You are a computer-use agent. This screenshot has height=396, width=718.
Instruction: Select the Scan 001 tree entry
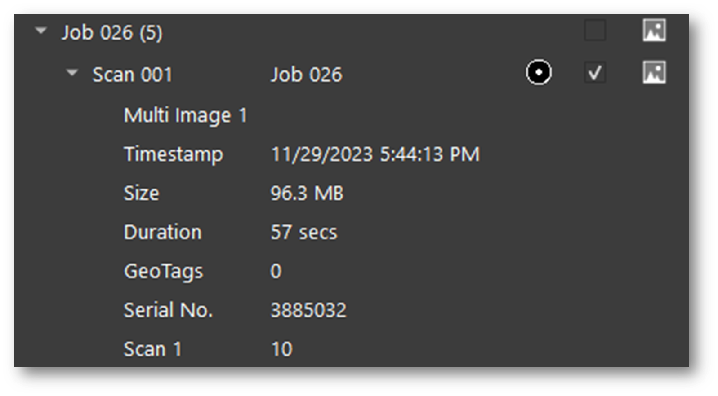tap(132, 75)
